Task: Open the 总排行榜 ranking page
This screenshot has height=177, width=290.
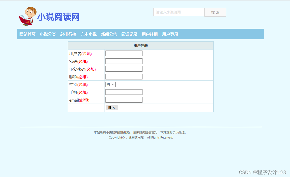Action: 68,34
